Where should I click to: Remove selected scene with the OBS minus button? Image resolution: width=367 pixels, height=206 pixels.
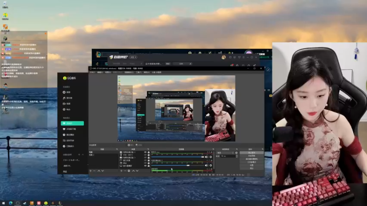pyautogui.click(x=95, y=171)
